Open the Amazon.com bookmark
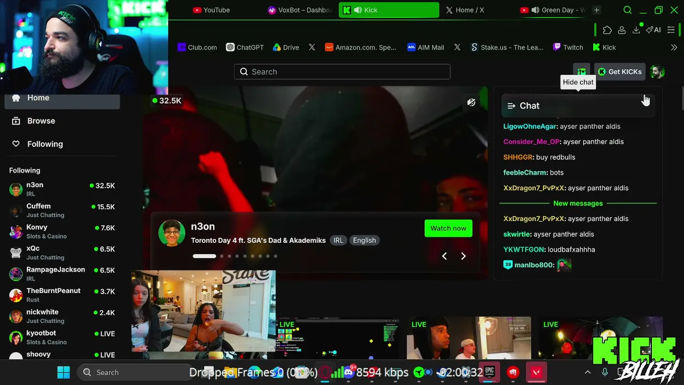This screenshot has height=385, width=684. pos(361,48)
